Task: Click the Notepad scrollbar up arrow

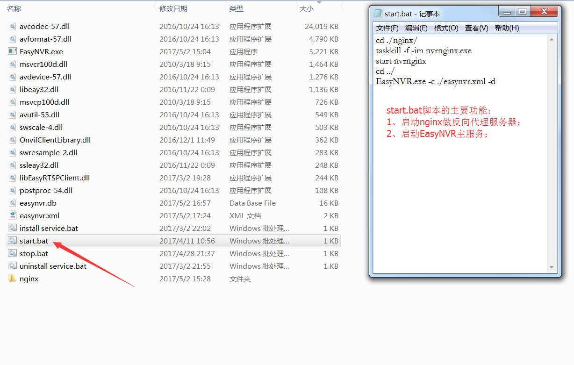Action: point(552,40)
